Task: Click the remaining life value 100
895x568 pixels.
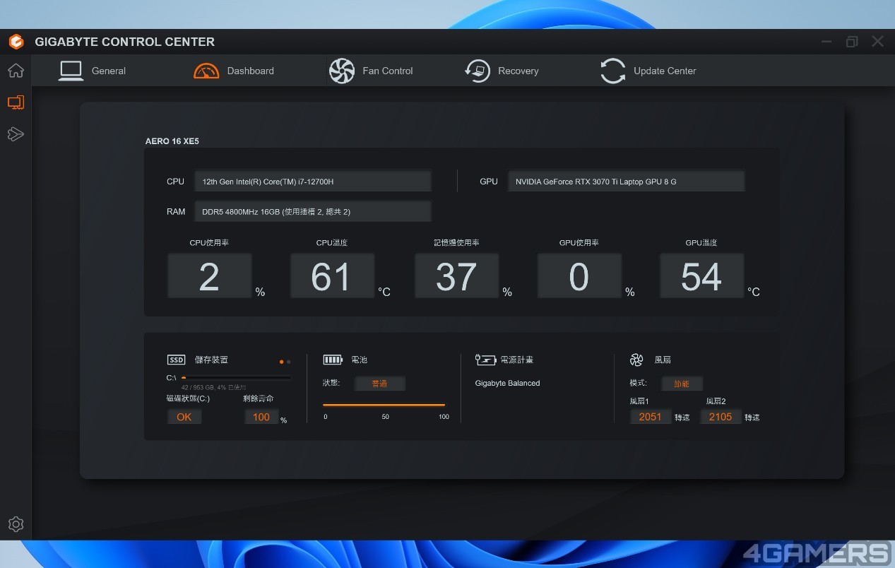Action: point(261,417)
